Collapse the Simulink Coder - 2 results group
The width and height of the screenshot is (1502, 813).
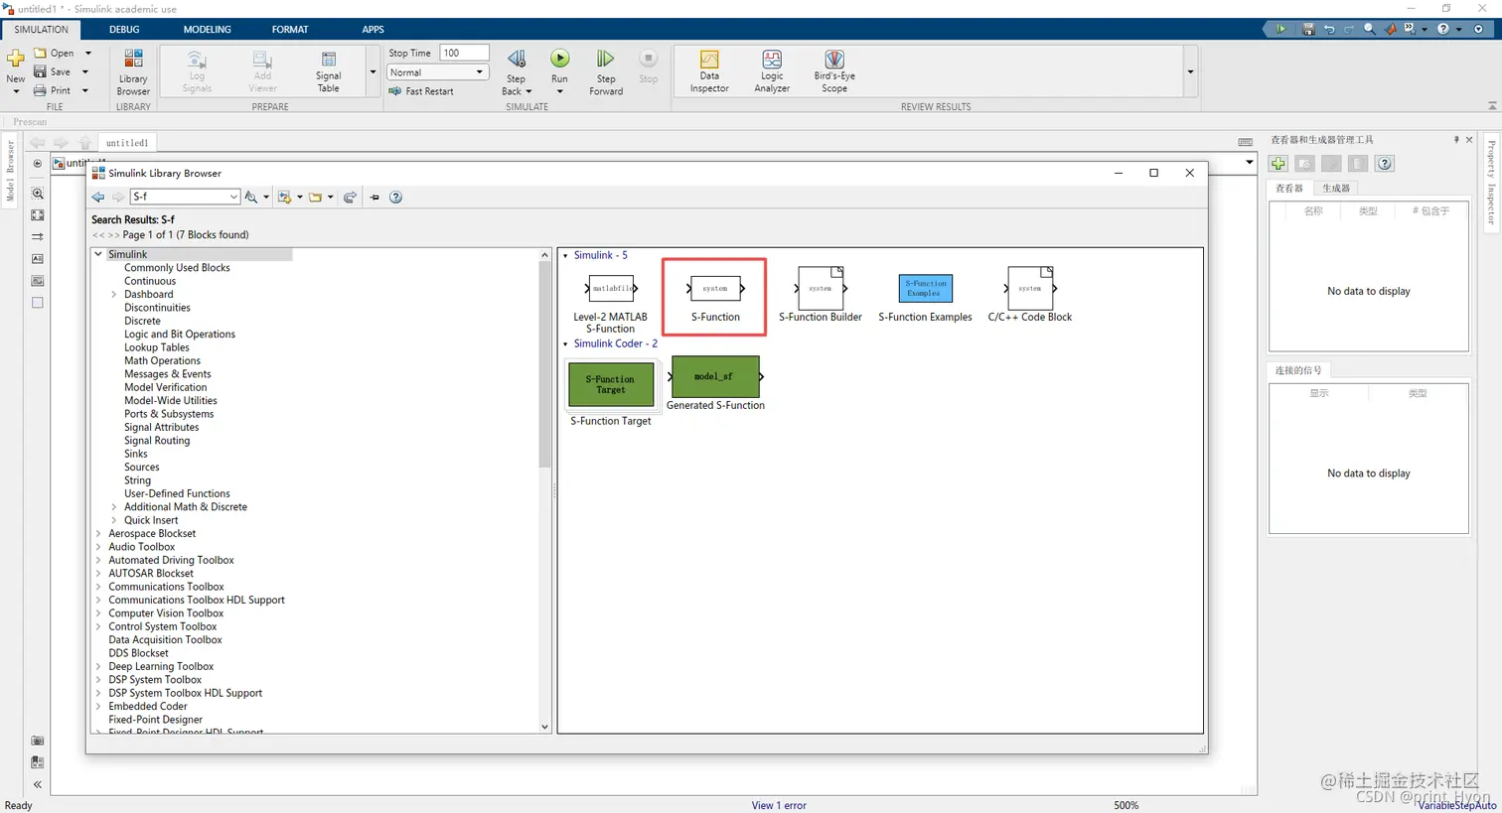[566, 344]
